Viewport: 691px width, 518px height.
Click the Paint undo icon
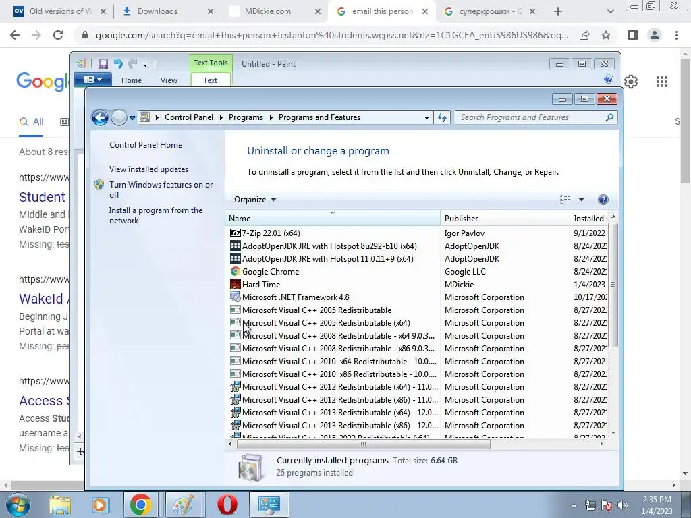118,64
